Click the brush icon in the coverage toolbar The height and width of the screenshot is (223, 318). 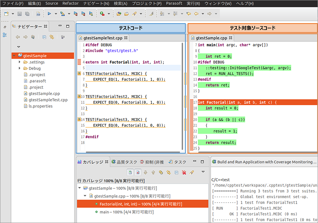pyautogui.click(x=192, y=172)
